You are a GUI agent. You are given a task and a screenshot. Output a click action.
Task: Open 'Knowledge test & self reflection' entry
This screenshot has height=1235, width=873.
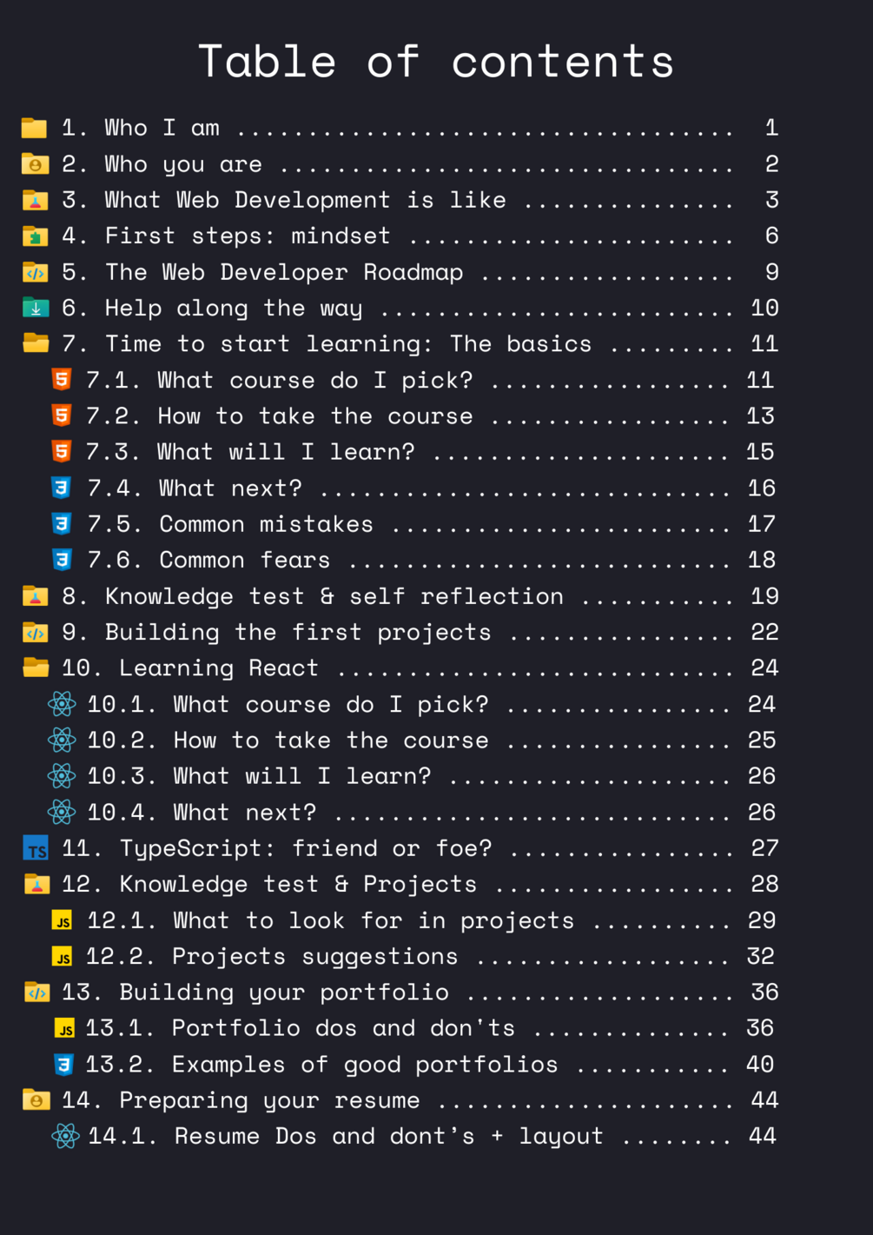click(334, 596)
